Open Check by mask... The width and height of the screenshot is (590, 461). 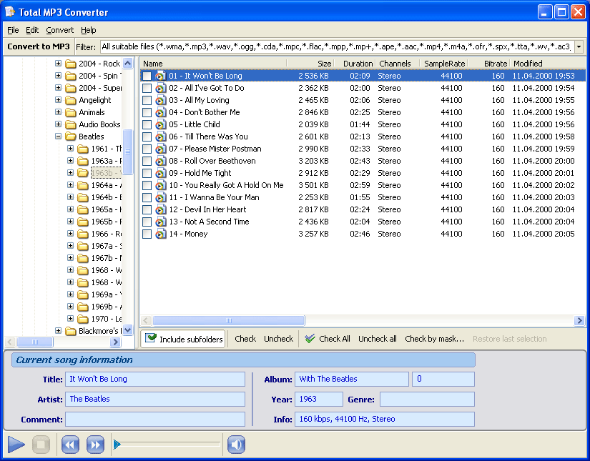pos(434,339)
